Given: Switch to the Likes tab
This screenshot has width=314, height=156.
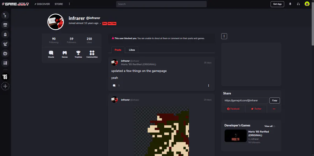Looking at the screenshot, I should (132, 50).
